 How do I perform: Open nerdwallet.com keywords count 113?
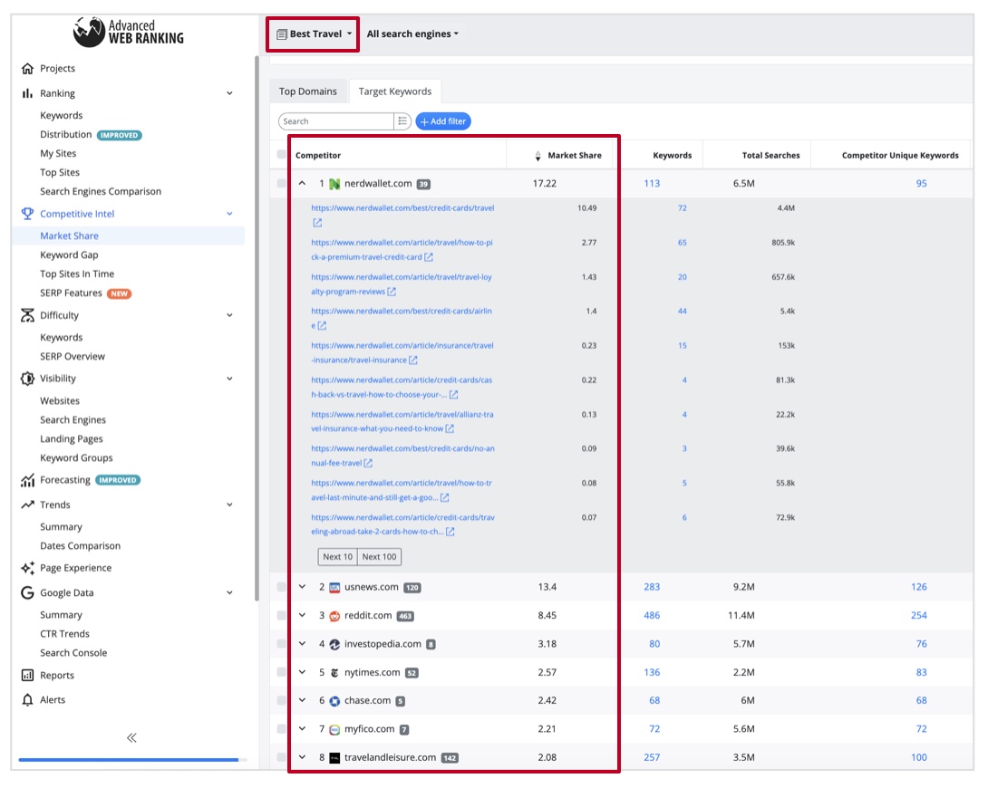click(x=652, y=183)
